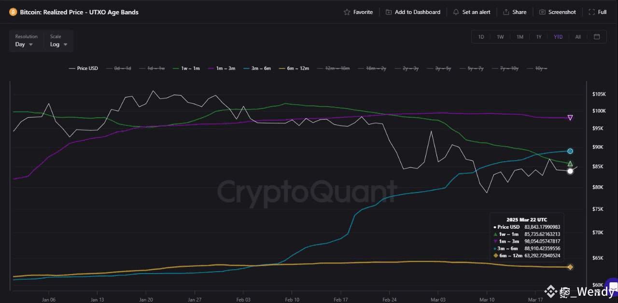Select the All time range tab

(578, 36)
